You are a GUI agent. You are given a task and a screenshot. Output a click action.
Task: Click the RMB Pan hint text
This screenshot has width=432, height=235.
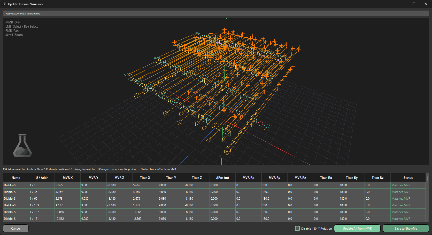(12, 31)
